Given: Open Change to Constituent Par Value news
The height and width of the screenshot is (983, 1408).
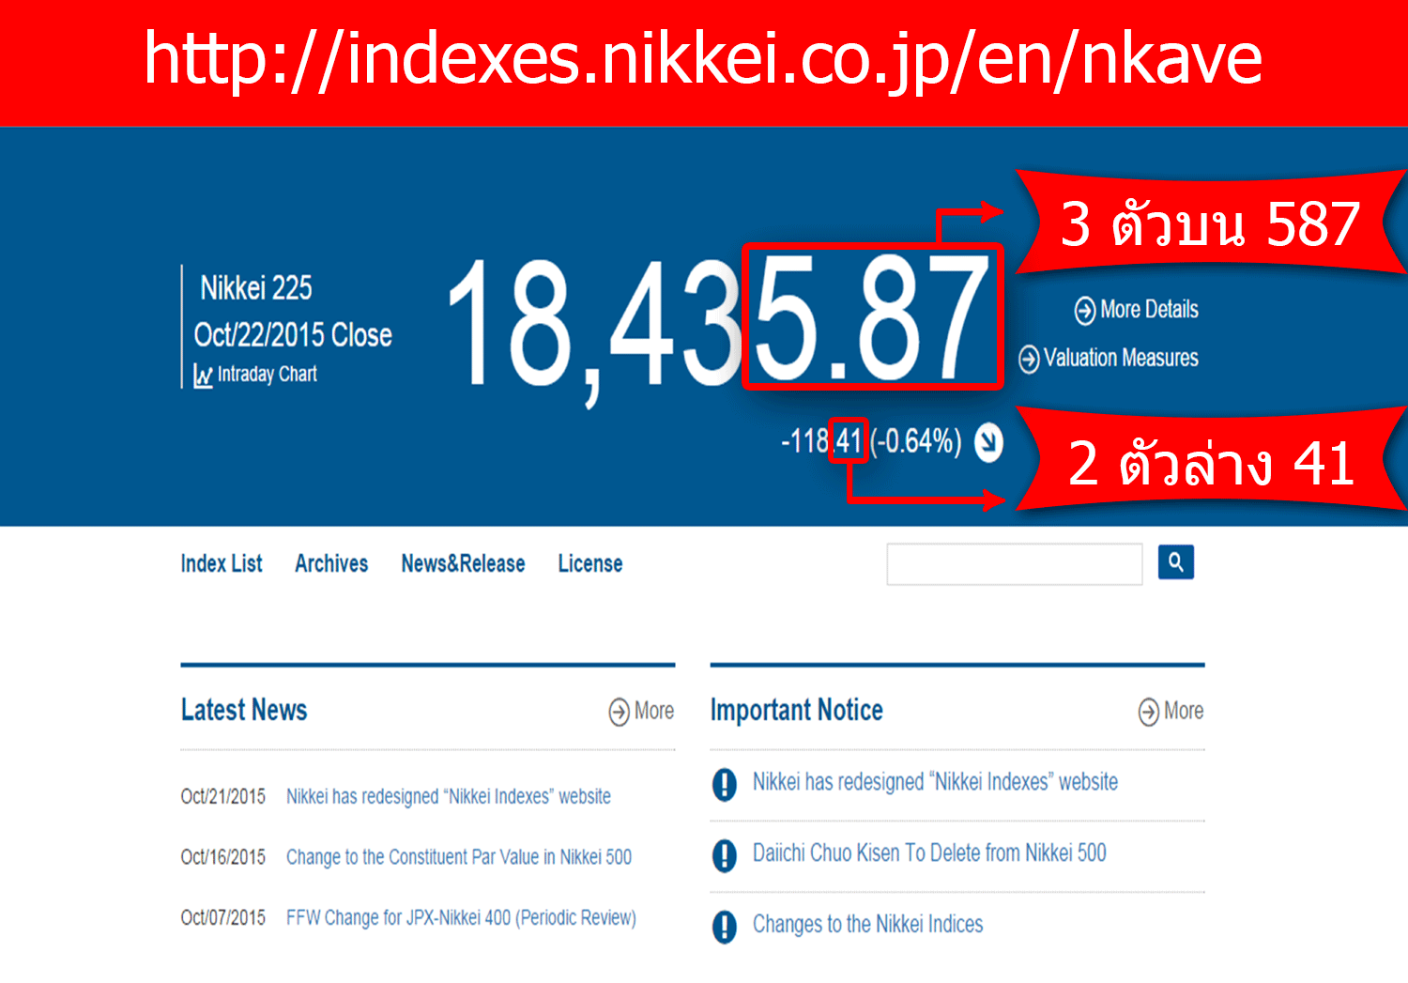Looking at the screenshot, I should pyautogui.click(x=459, y=857).
